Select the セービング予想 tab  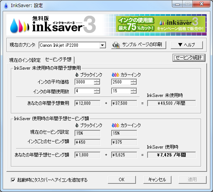pyautogui.click(x=58, y=60)
